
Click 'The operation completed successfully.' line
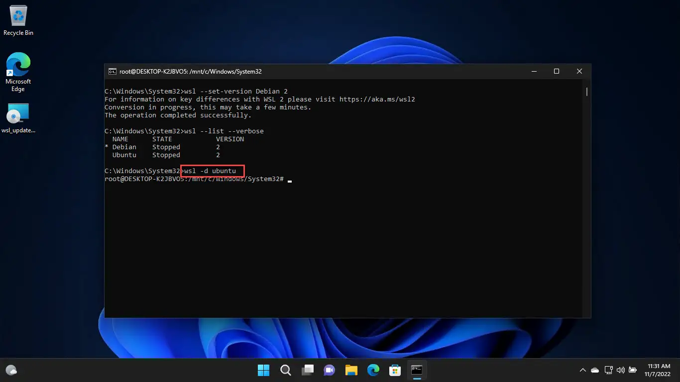click(178, 115)
